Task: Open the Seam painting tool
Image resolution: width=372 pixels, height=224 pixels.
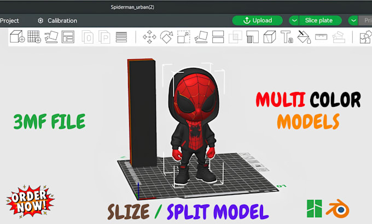Action: coord(270,37)
